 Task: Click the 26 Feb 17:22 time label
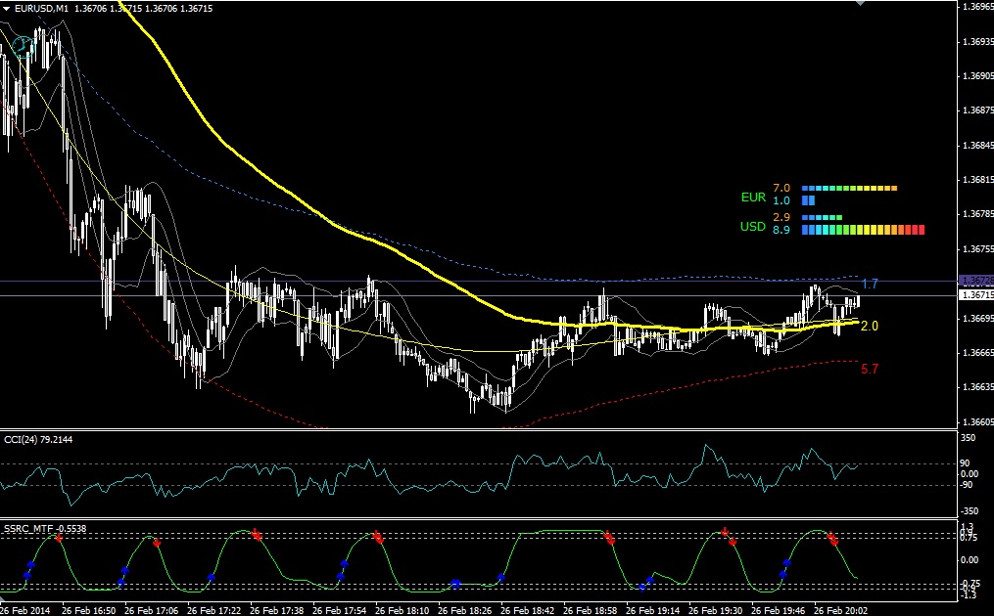click(x=213, y=610)
